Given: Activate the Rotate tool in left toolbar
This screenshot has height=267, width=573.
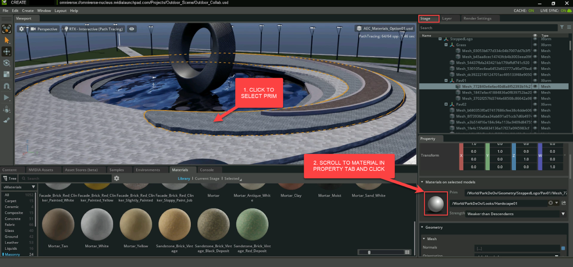Looking at the screenshot, I should point(7,63).
